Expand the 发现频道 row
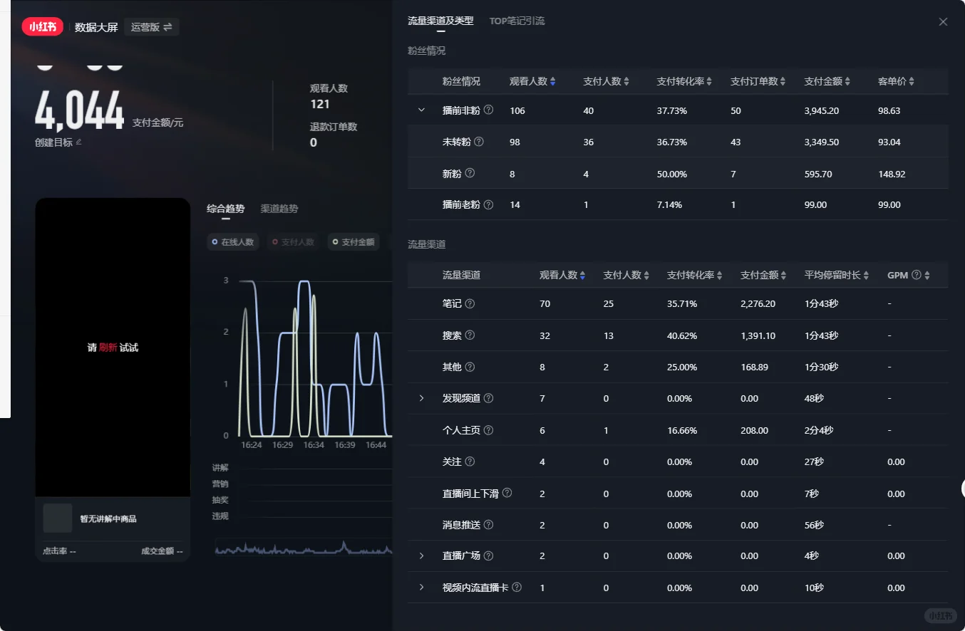The width and height of the screenshot is (965, 631). click(421, 398)
